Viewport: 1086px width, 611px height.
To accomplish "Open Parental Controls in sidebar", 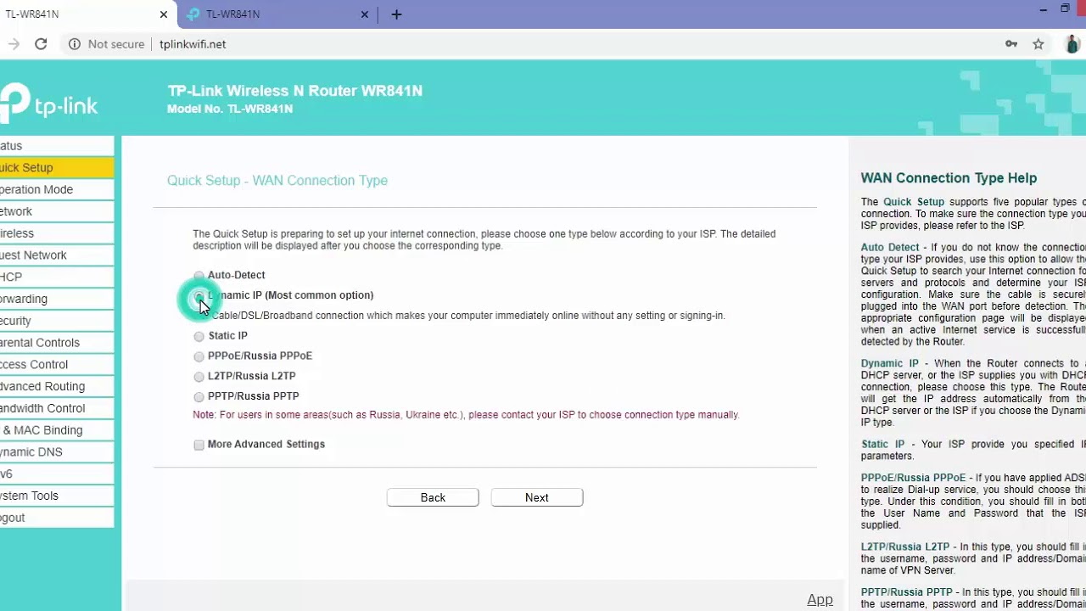I will 57,343.
